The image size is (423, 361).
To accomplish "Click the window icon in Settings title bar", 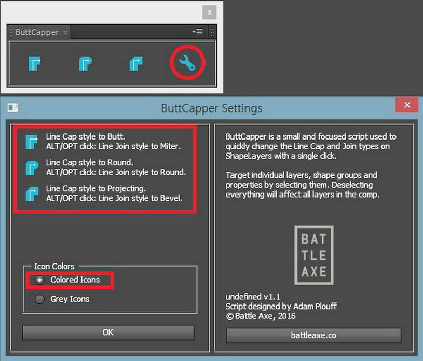I will (x=13, y=108).
